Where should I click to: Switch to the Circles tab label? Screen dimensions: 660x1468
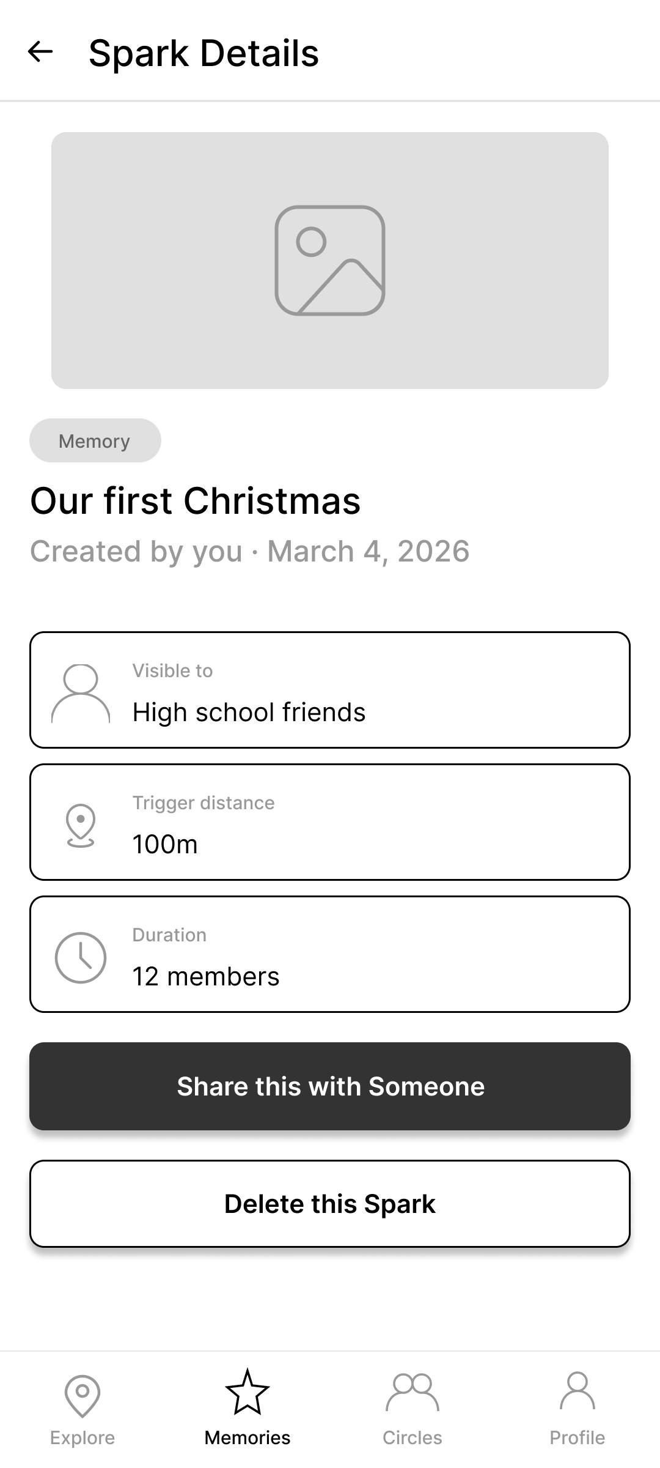[413, 1437]
